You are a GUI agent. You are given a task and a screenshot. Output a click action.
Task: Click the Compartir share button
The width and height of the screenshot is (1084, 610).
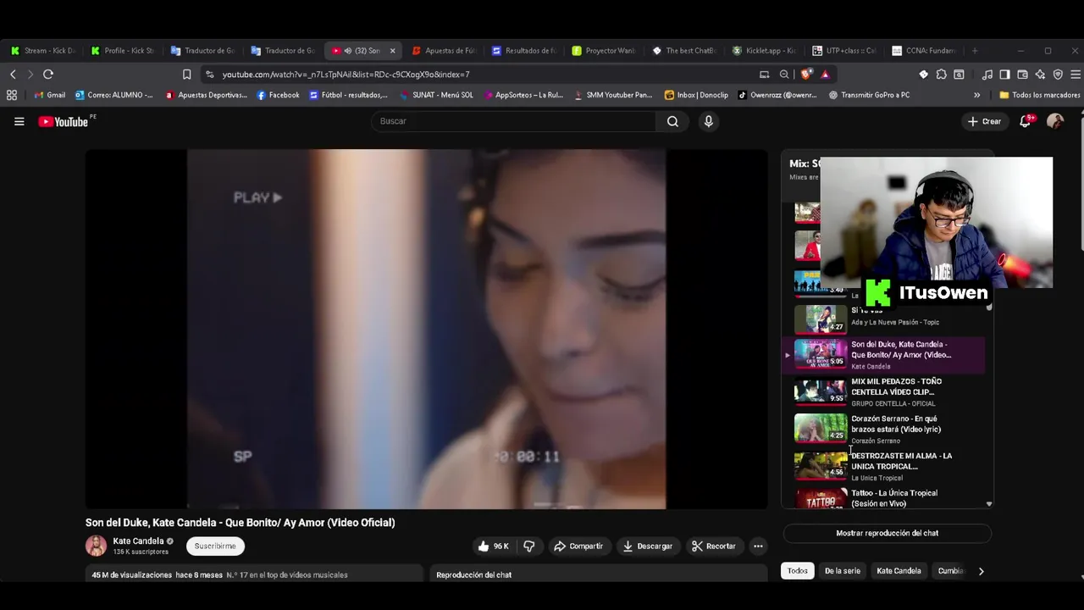point(578,546)
